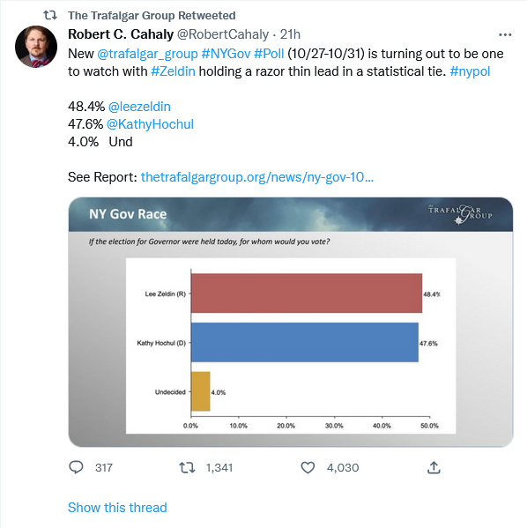Visit the @RobertCahaly handle
The image size is (527, 528).
tap(223, 34)
